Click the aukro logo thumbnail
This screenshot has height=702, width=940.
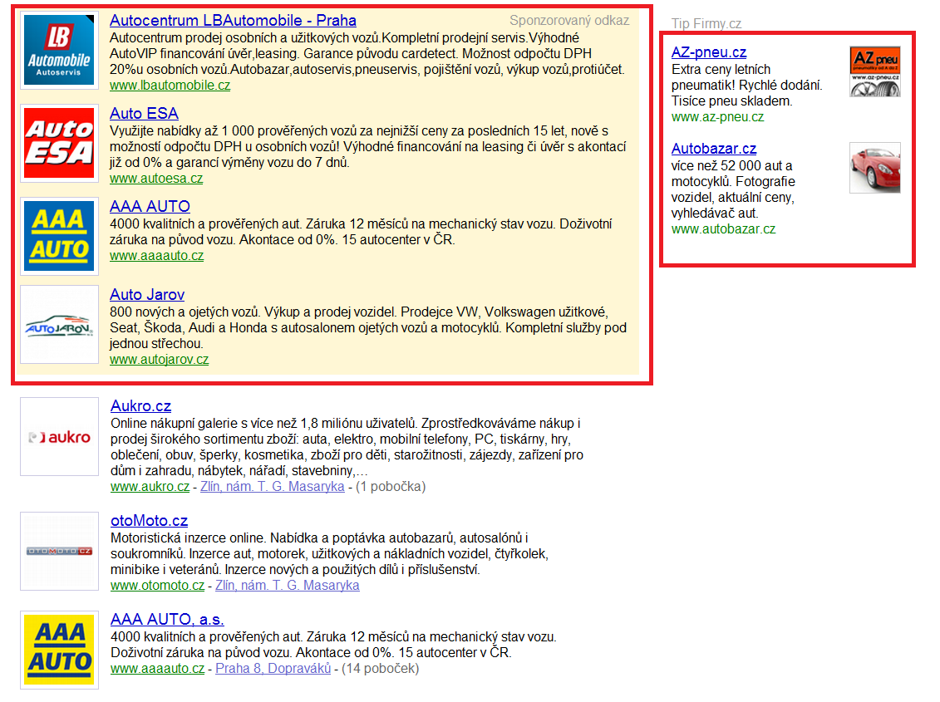click(59, 436)
